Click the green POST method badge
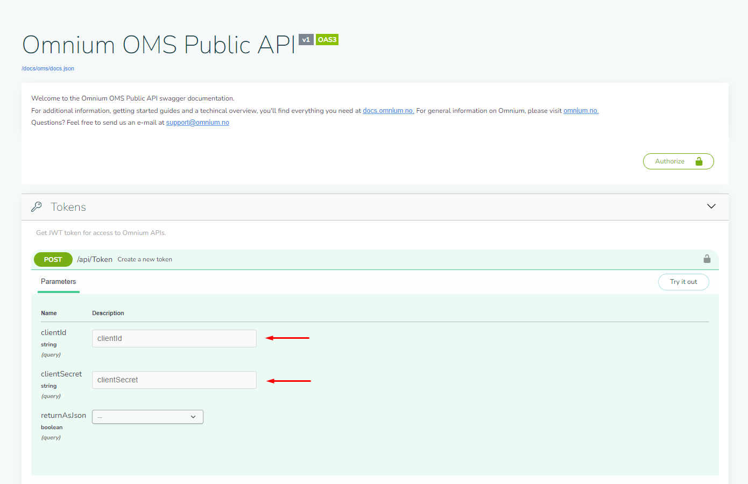 pos(53,259)
